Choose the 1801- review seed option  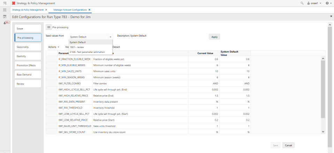[77, 47]
